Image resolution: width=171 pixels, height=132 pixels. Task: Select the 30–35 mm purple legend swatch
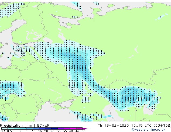coord(61,128)
